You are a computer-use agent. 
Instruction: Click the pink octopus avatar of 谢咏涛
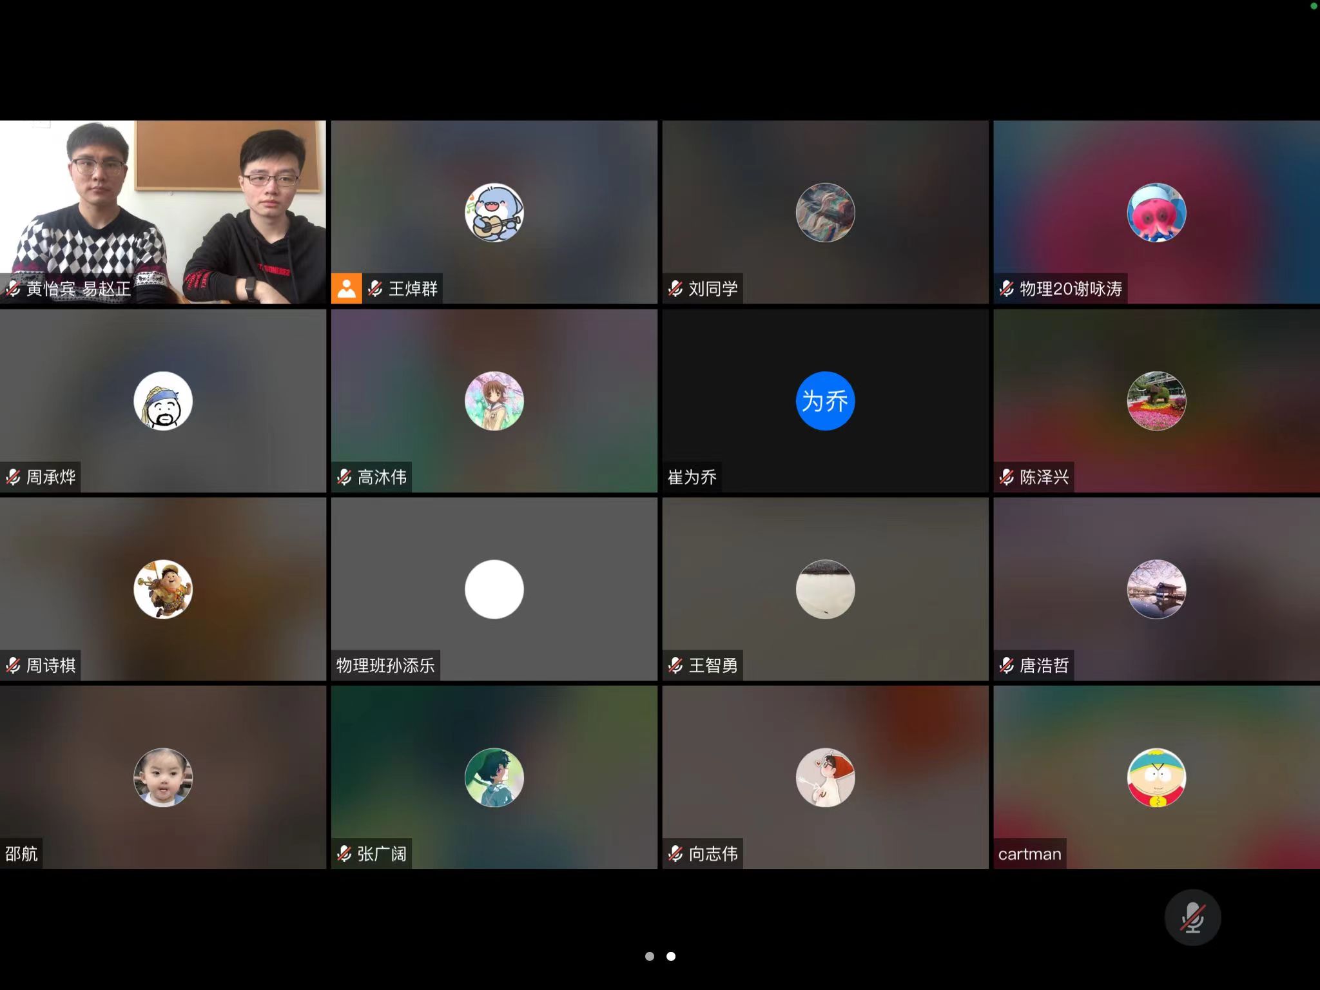point(1156,213)
